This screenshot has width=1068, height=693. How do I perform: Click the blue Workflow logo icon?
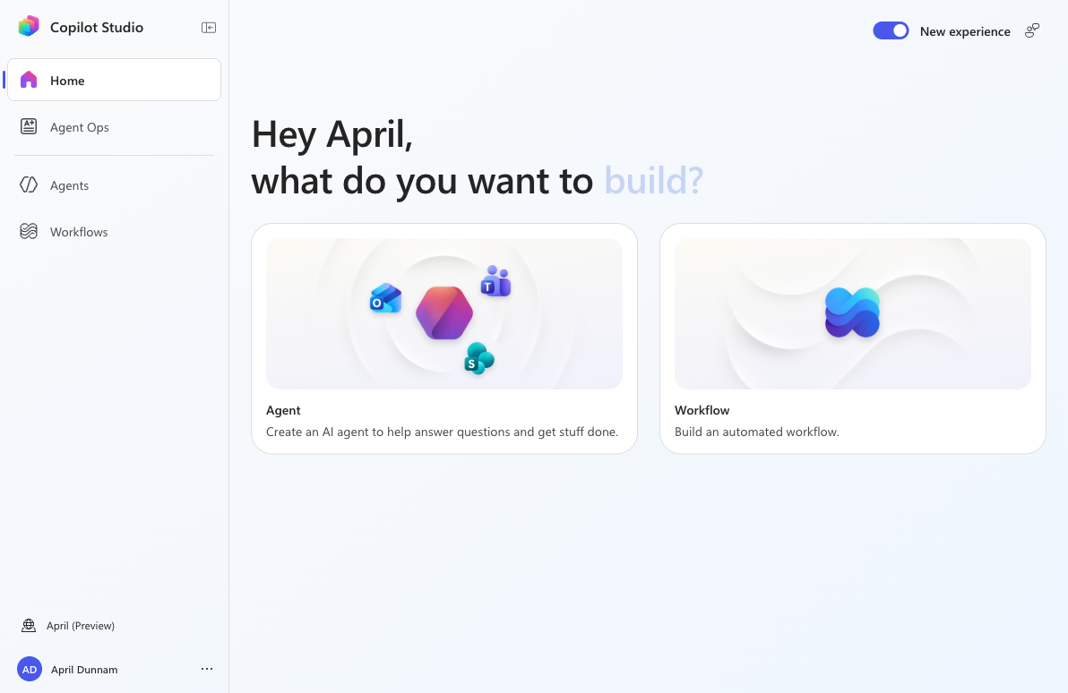[x=852, y=312]
